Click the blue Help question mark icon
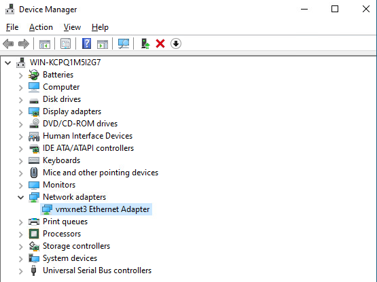This screenshot has width=377, height=282. (86, 43)
